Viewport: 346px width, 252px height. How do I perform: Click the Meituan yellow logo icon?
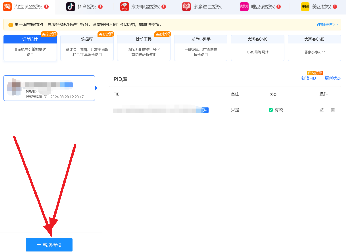[305, 7]
